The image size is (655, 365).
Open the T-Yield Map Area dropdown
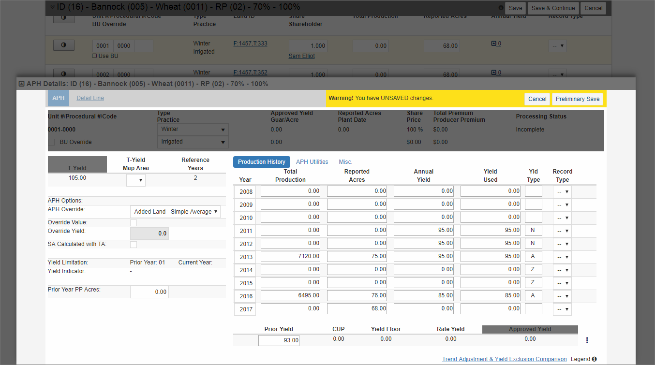tap(136, 180)
